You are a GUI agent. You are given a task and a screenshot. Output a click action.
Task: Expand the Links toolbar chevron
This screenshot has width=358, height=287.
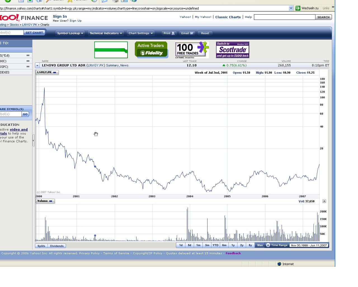[x=333, y=7]
